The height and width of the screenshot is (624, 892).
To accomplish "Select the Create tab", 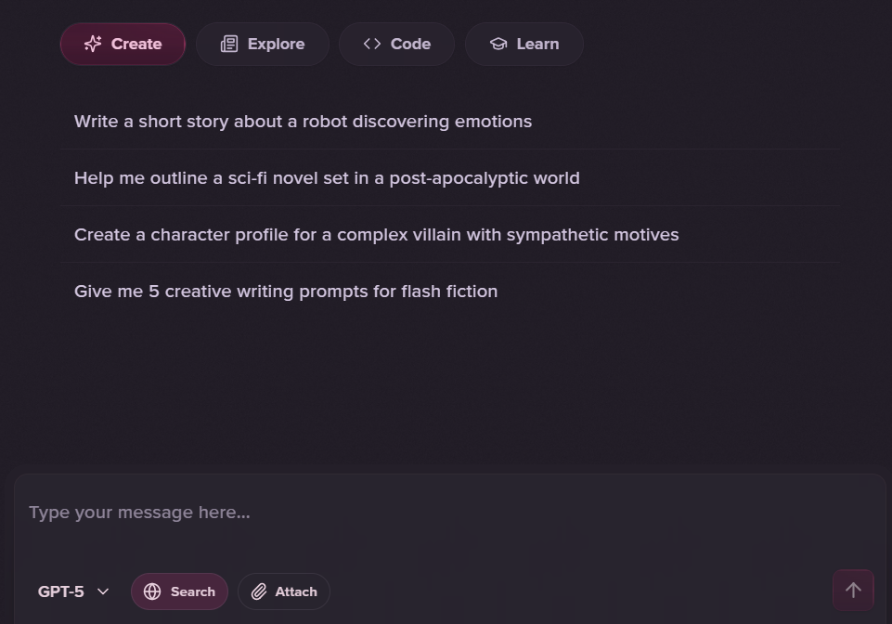I will coord(123,44).
